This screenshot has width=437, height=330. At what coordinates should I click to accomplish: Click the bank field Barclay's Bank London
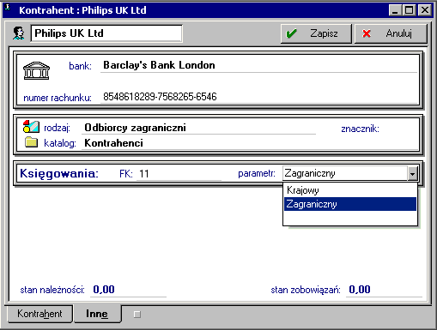258,65
